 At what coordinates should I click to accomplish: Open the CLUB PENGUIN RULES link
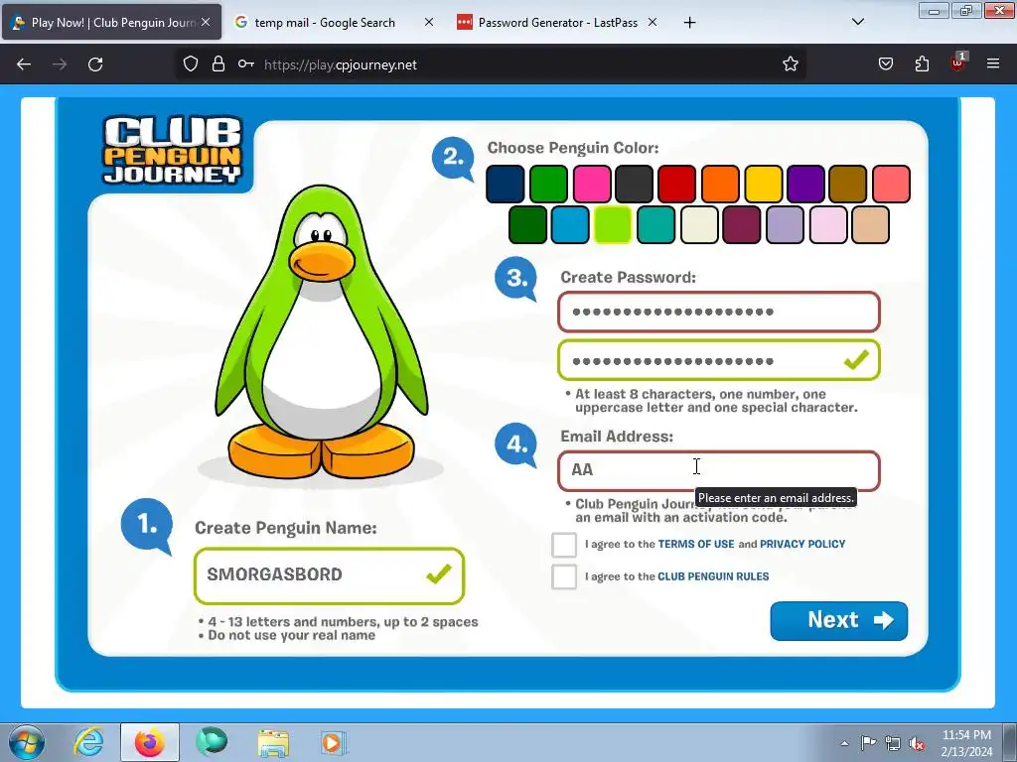713,576
